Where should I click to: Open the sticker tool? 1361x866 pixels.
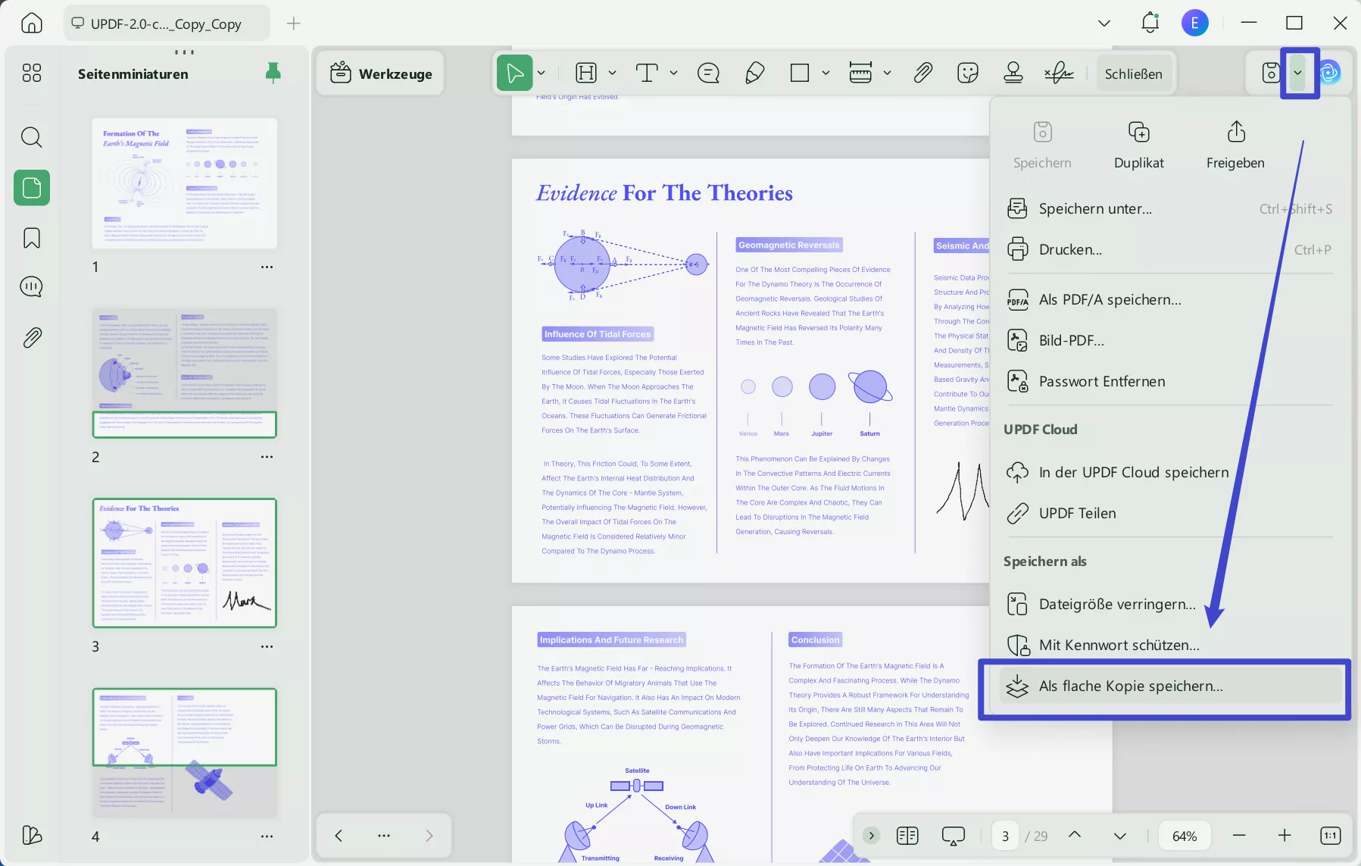(x=967, y=73)
